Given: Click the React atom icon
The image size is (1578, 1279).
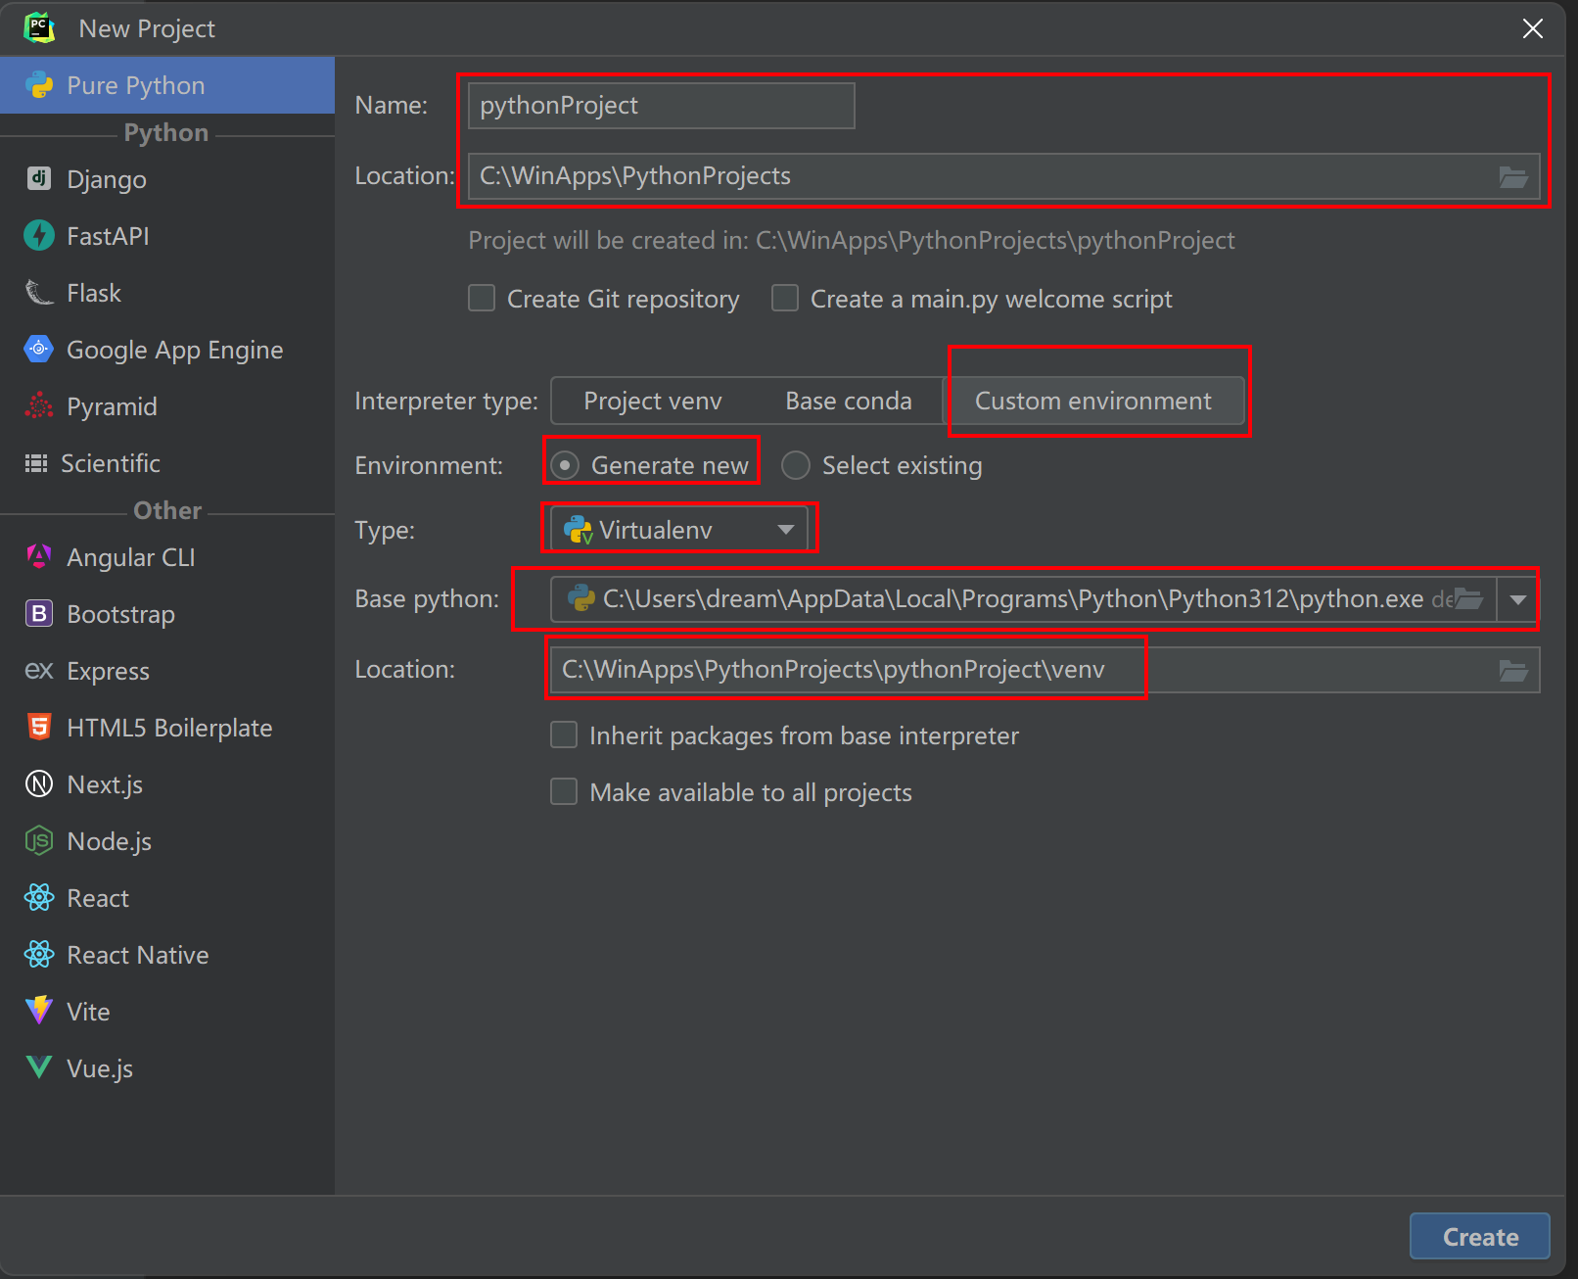Looking at the screenshot, I should click(39, 897).
